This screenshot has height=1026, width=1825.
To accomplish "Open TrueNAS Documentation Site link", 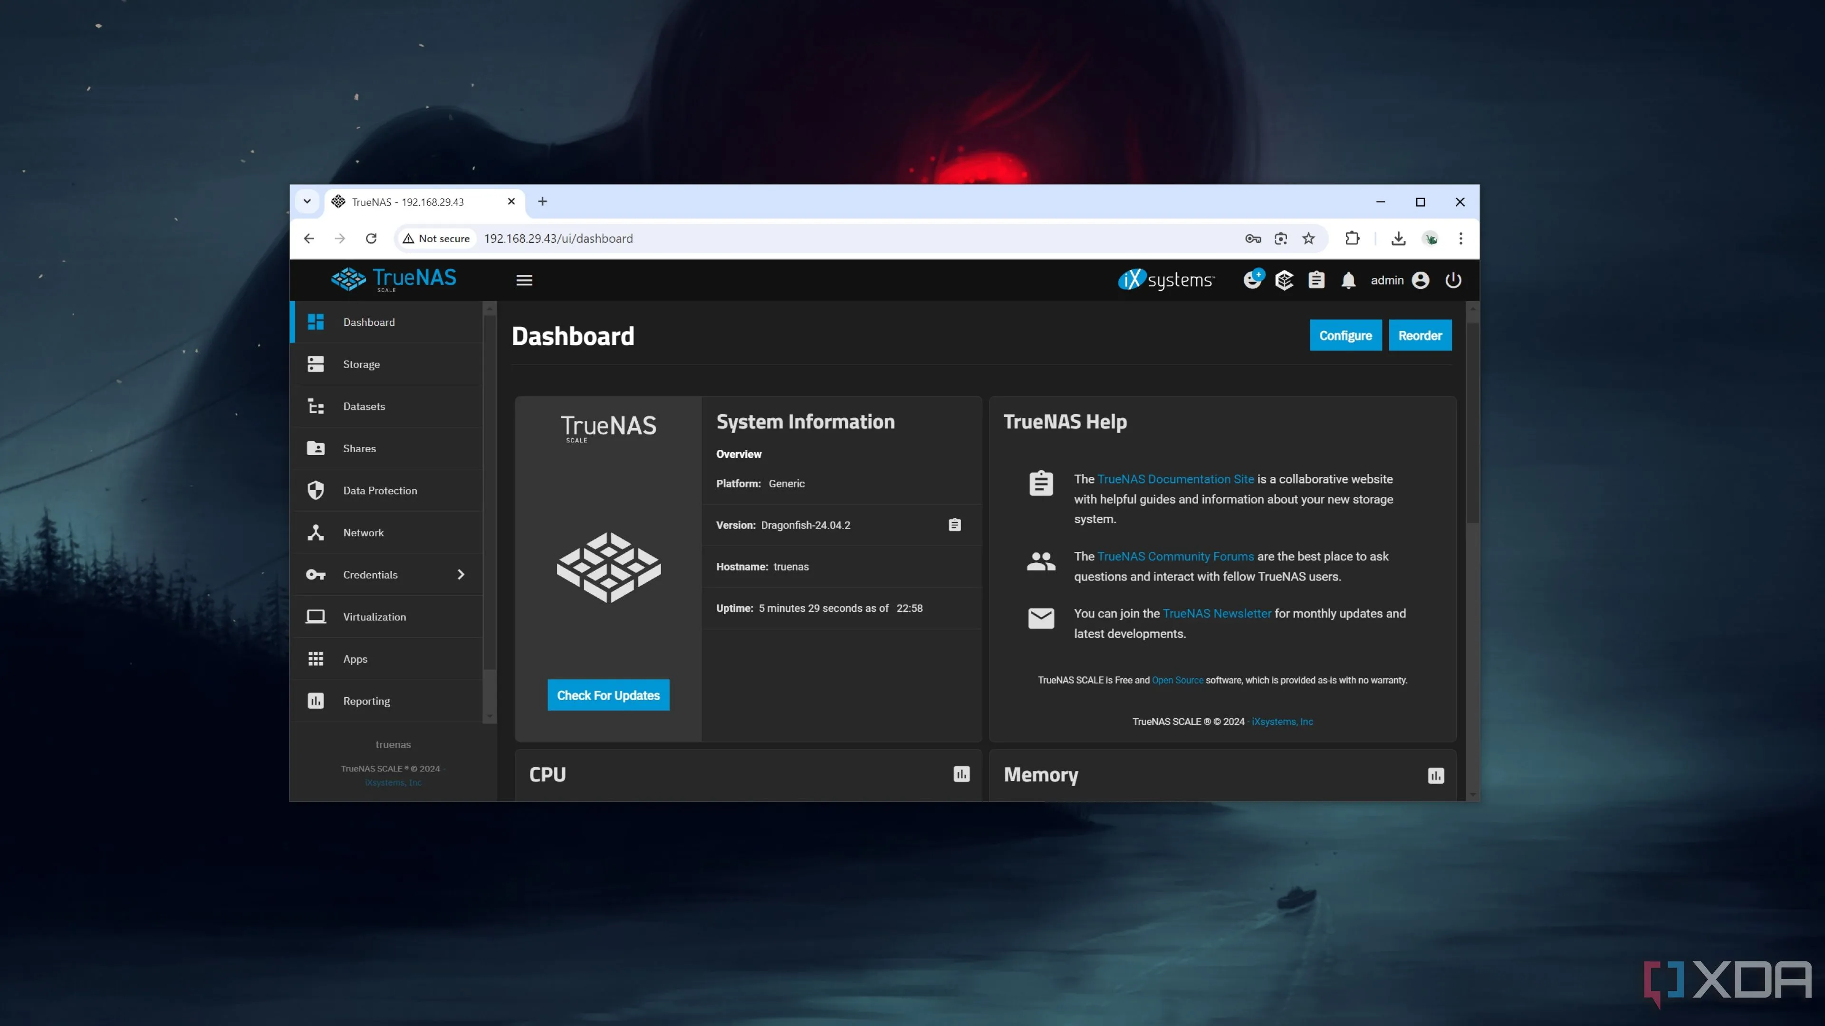I will tap(1175, 479).
